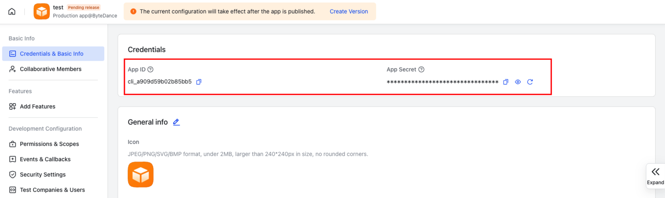The width and height of the screenshot is (665, 198).
Task: Go to Collaborative Members
Action: (x=51, y=69)
